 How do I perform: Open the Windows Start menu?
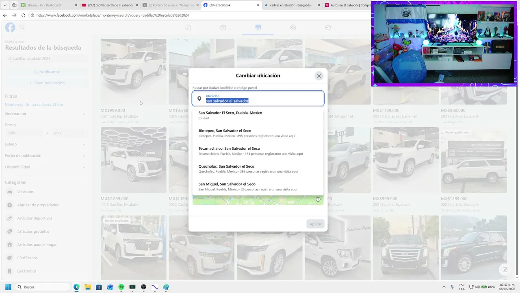pos(8,287)
